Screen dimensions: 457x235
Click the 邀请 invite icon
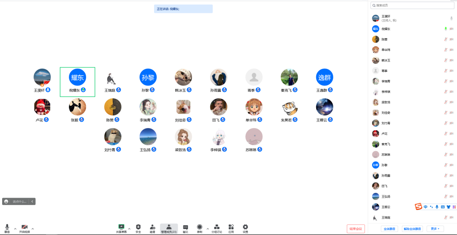tap(152, 227)
